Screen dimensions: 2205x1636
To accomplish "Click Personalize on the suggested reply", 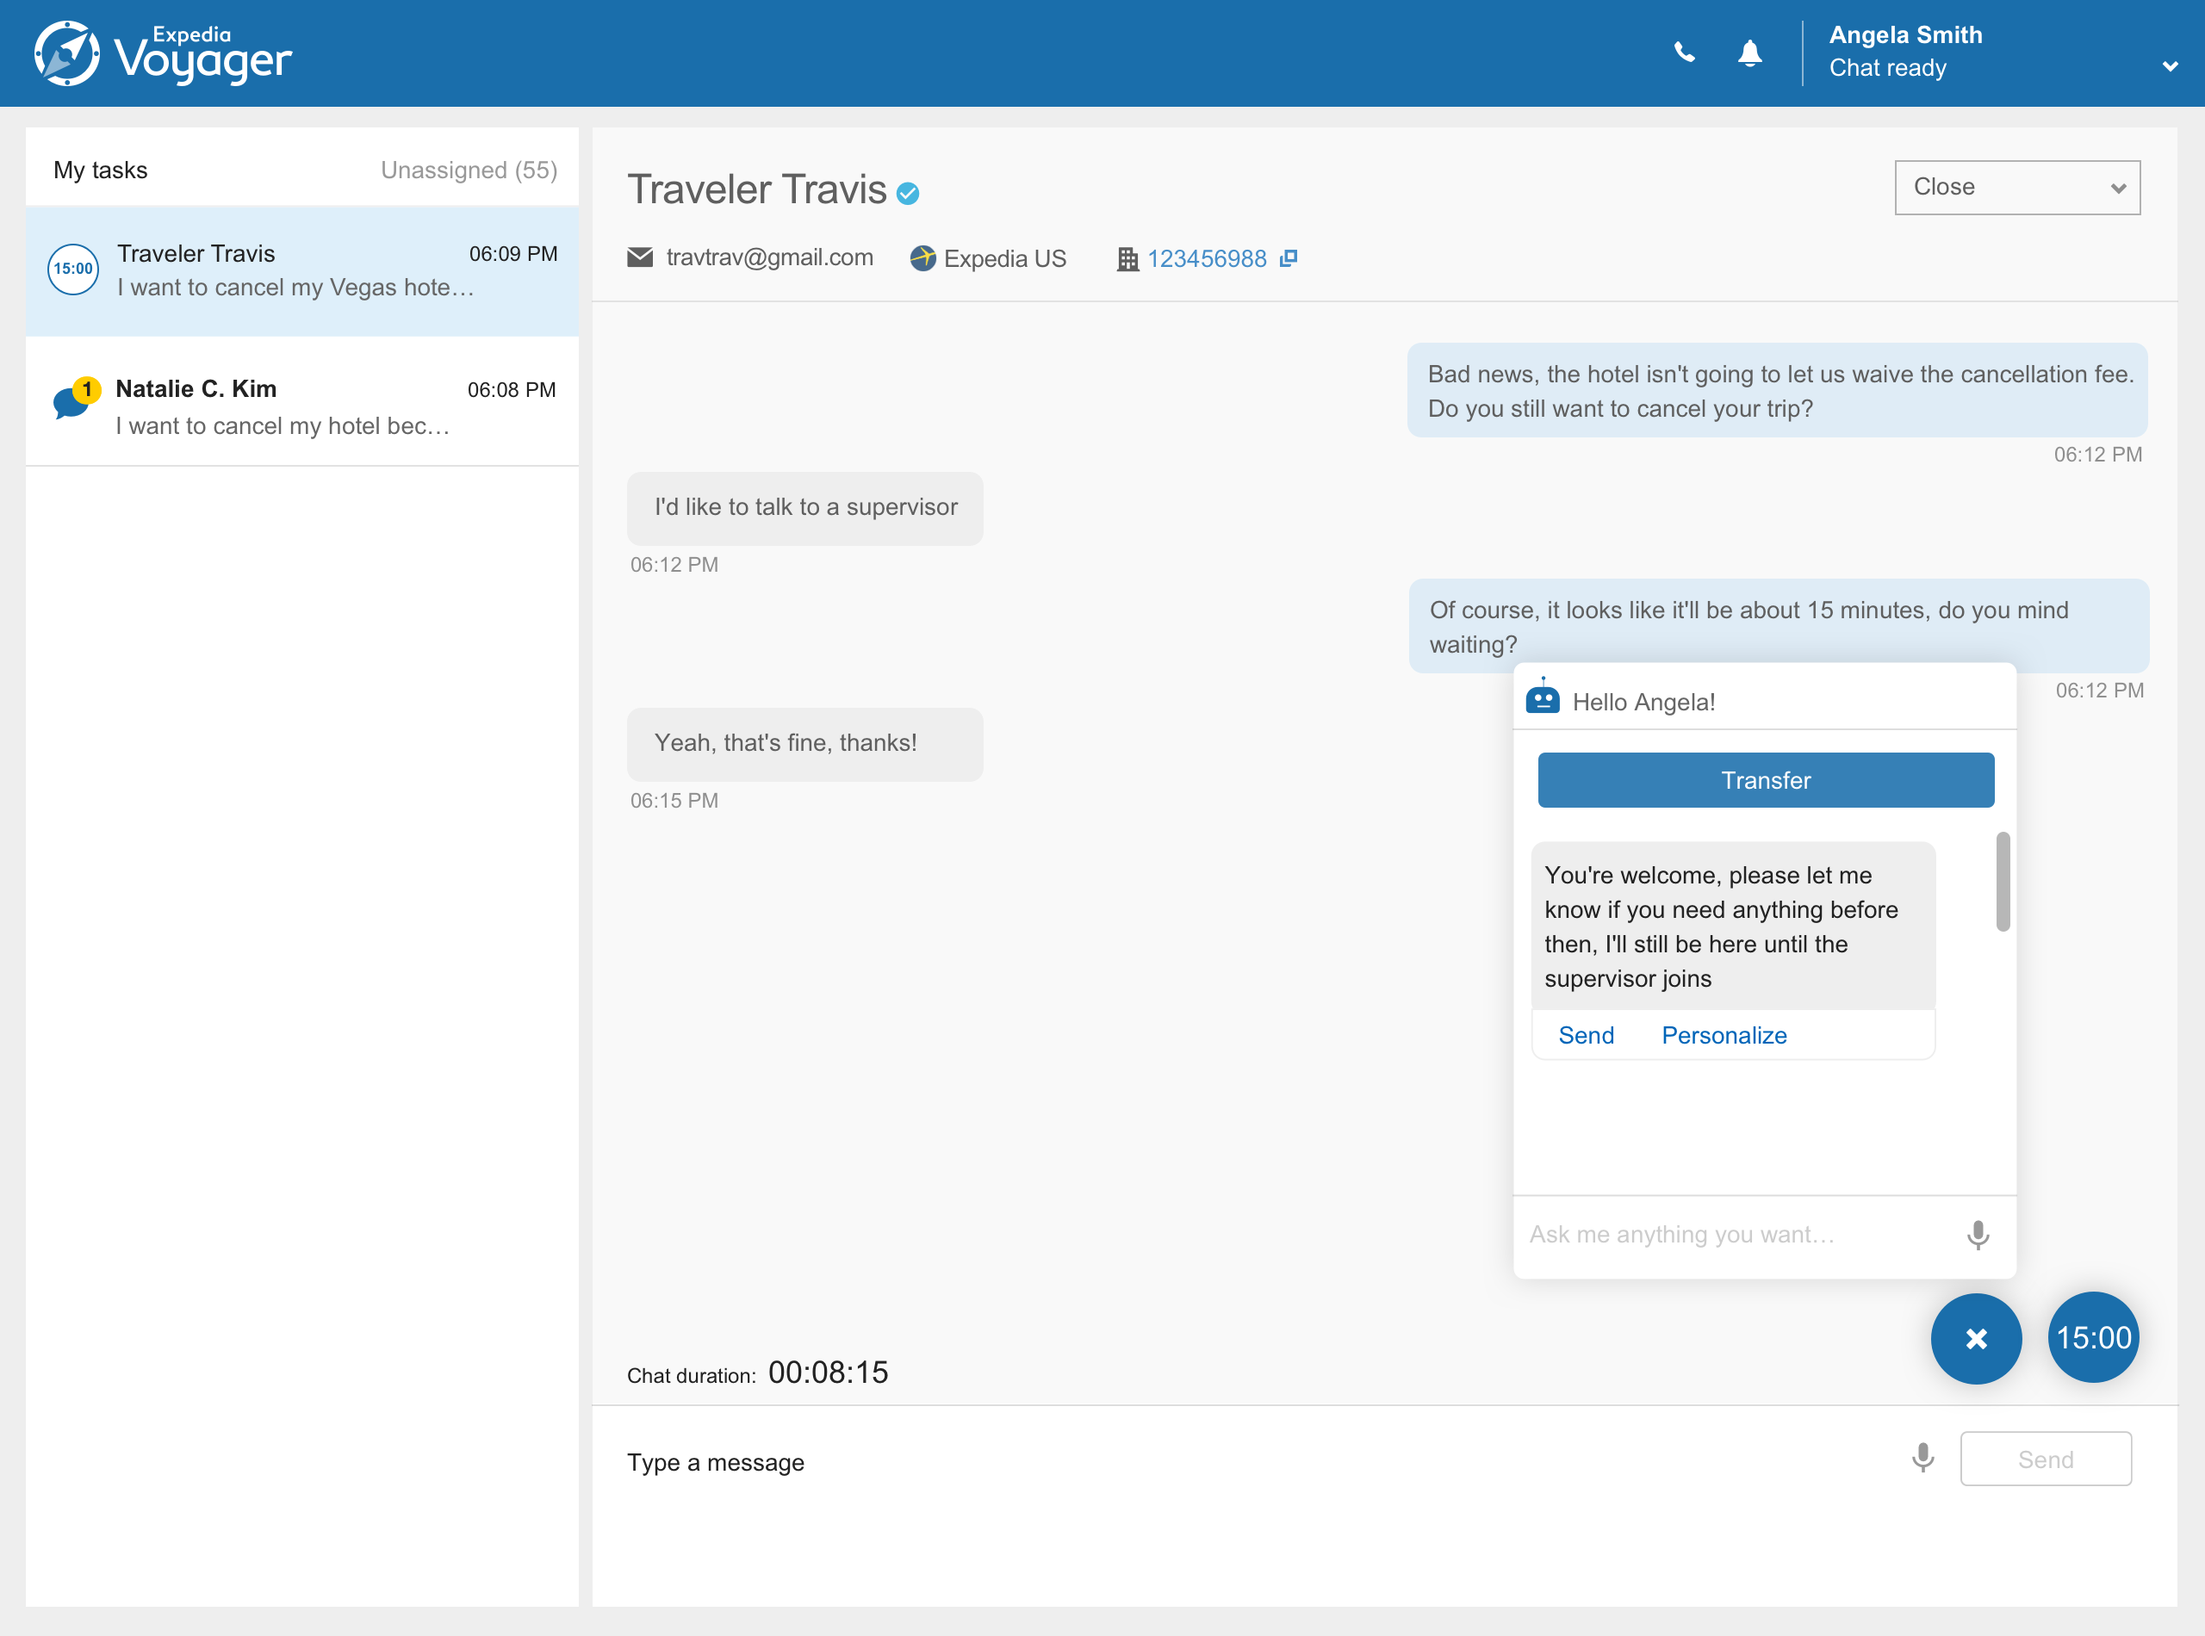I will [x=1724, y=1035].
